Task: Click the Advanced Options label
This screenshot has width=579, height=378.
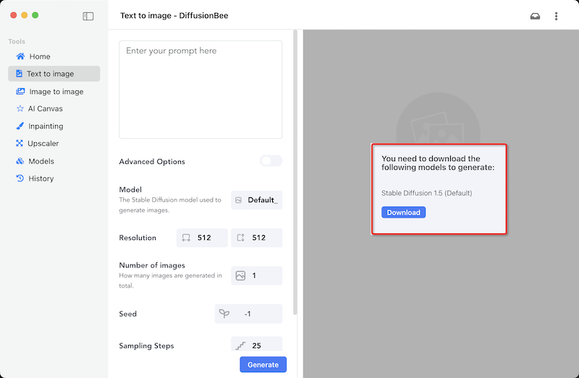Action: point(152,161)
